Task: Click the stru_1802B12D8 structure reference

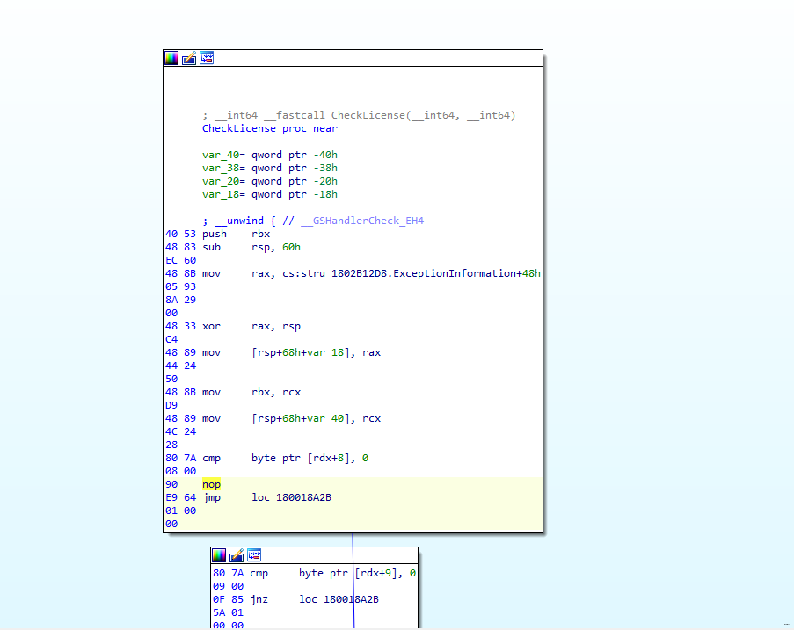Action: (x=340, y=273)
